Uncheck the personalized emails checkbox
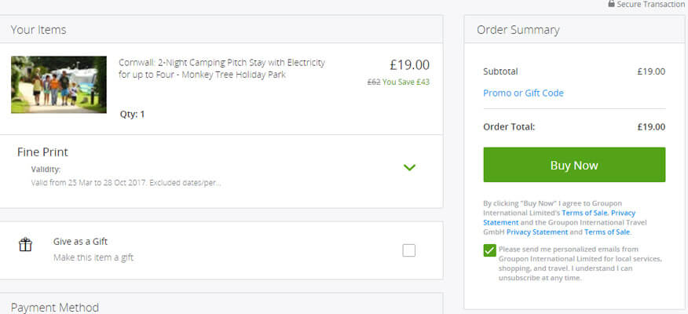Viewport: 688px width, 314px height. pos(489,250)
